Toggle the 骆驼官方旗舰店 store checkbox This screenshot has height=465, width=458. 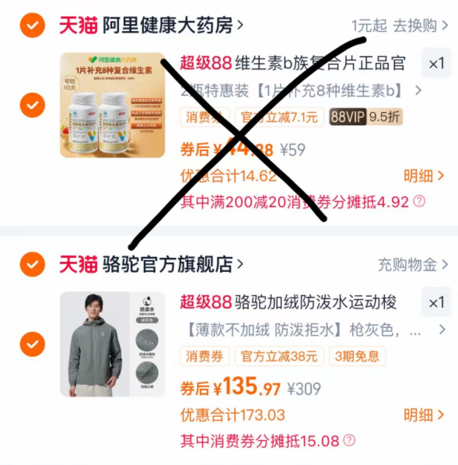33,264
